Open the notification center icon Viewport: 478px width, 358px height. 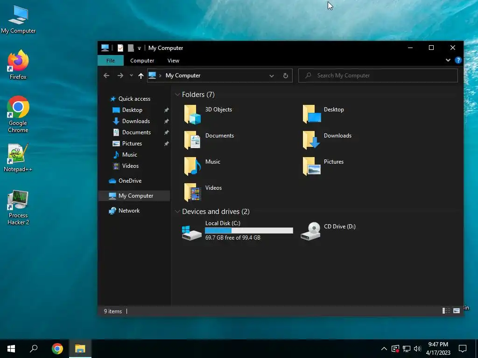click(463, 349)
